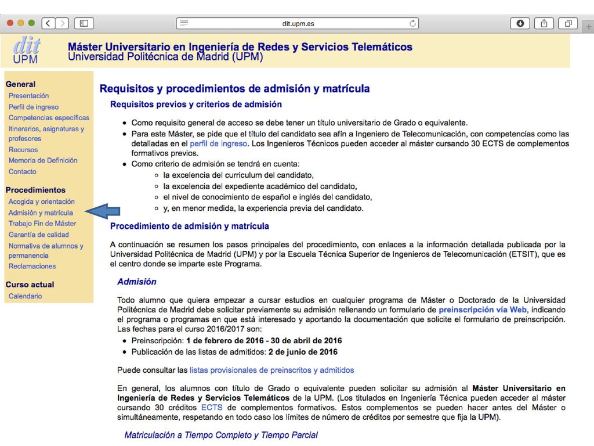Viewport: 594px width, 446px height.
Task: Open the Presentación sidebar link
Action: tap(29, 96)
